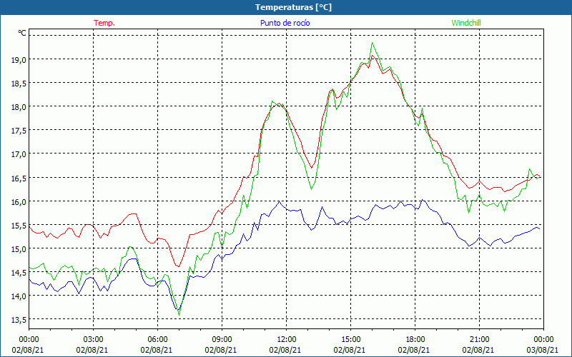Click the green Windchill minimum near 07:00

(x=179, y=315)
